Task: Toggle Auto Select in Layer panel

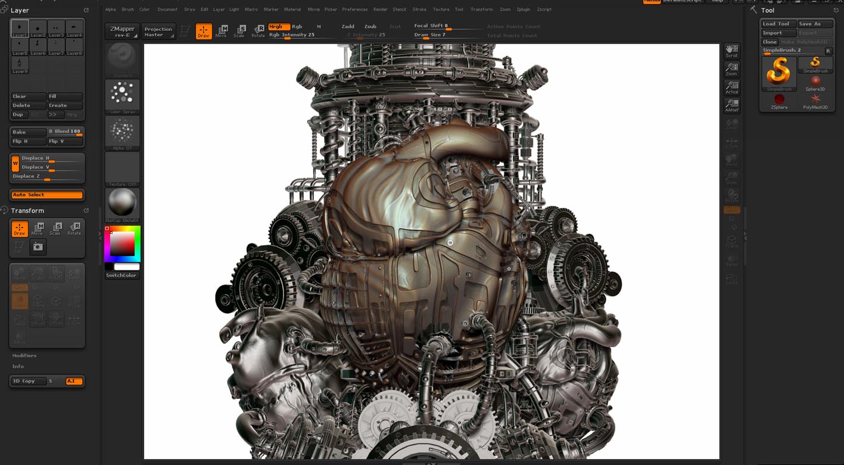Action: pos(47,195)
